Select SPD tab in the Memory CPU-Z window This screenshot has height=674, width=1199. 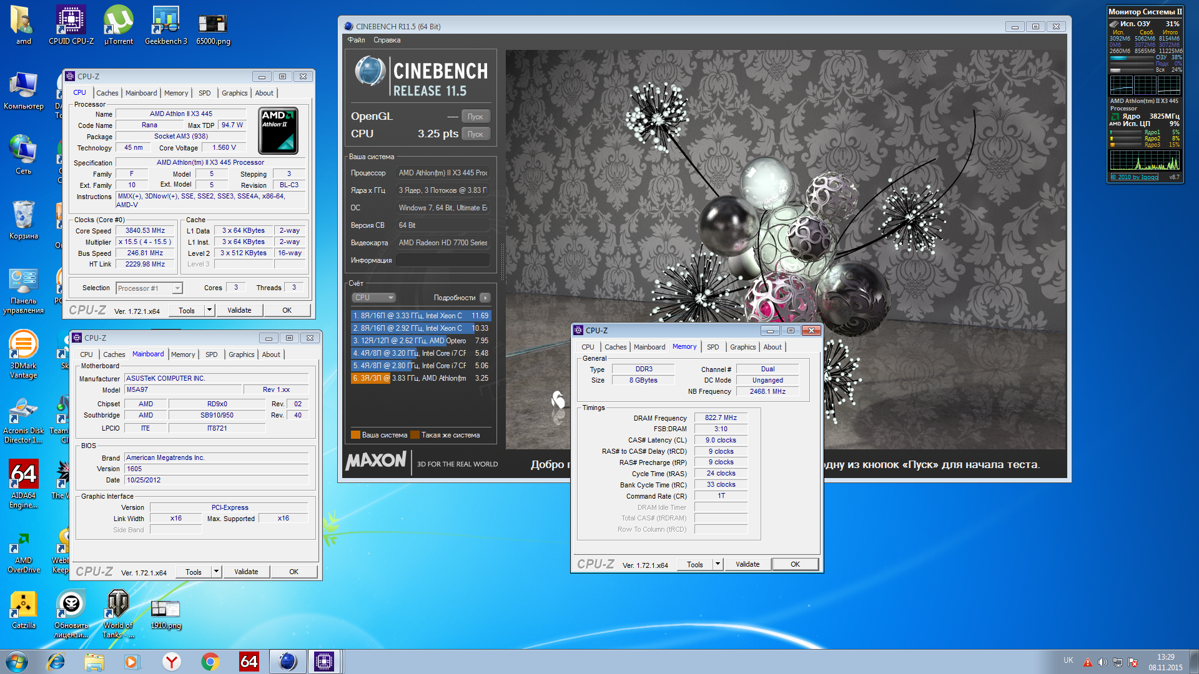(713, 347)
